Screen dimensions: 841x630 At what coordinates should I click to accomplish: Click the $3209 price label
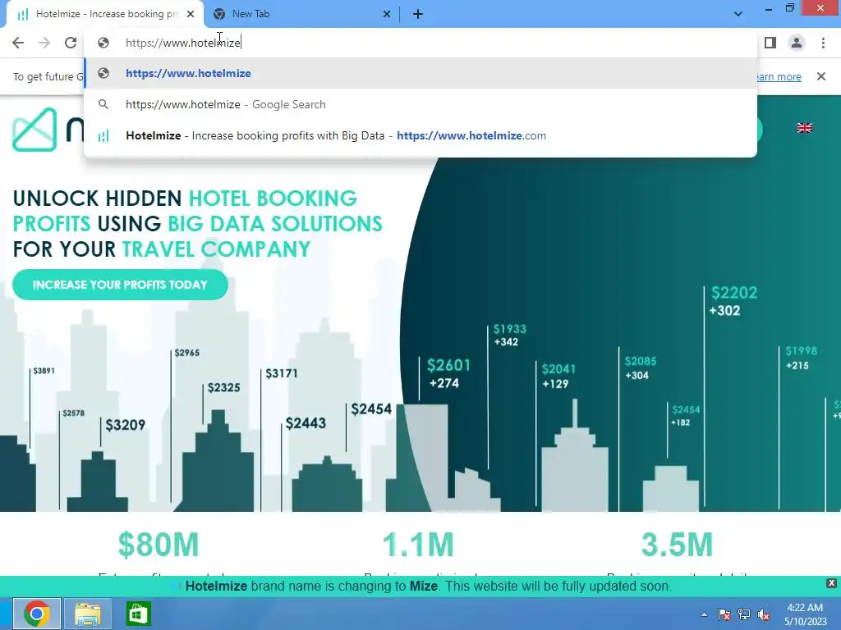click(125, 425)
